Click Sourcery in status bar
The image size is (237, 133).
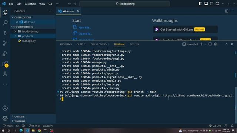pyautogui.click(x=48, y=126)
